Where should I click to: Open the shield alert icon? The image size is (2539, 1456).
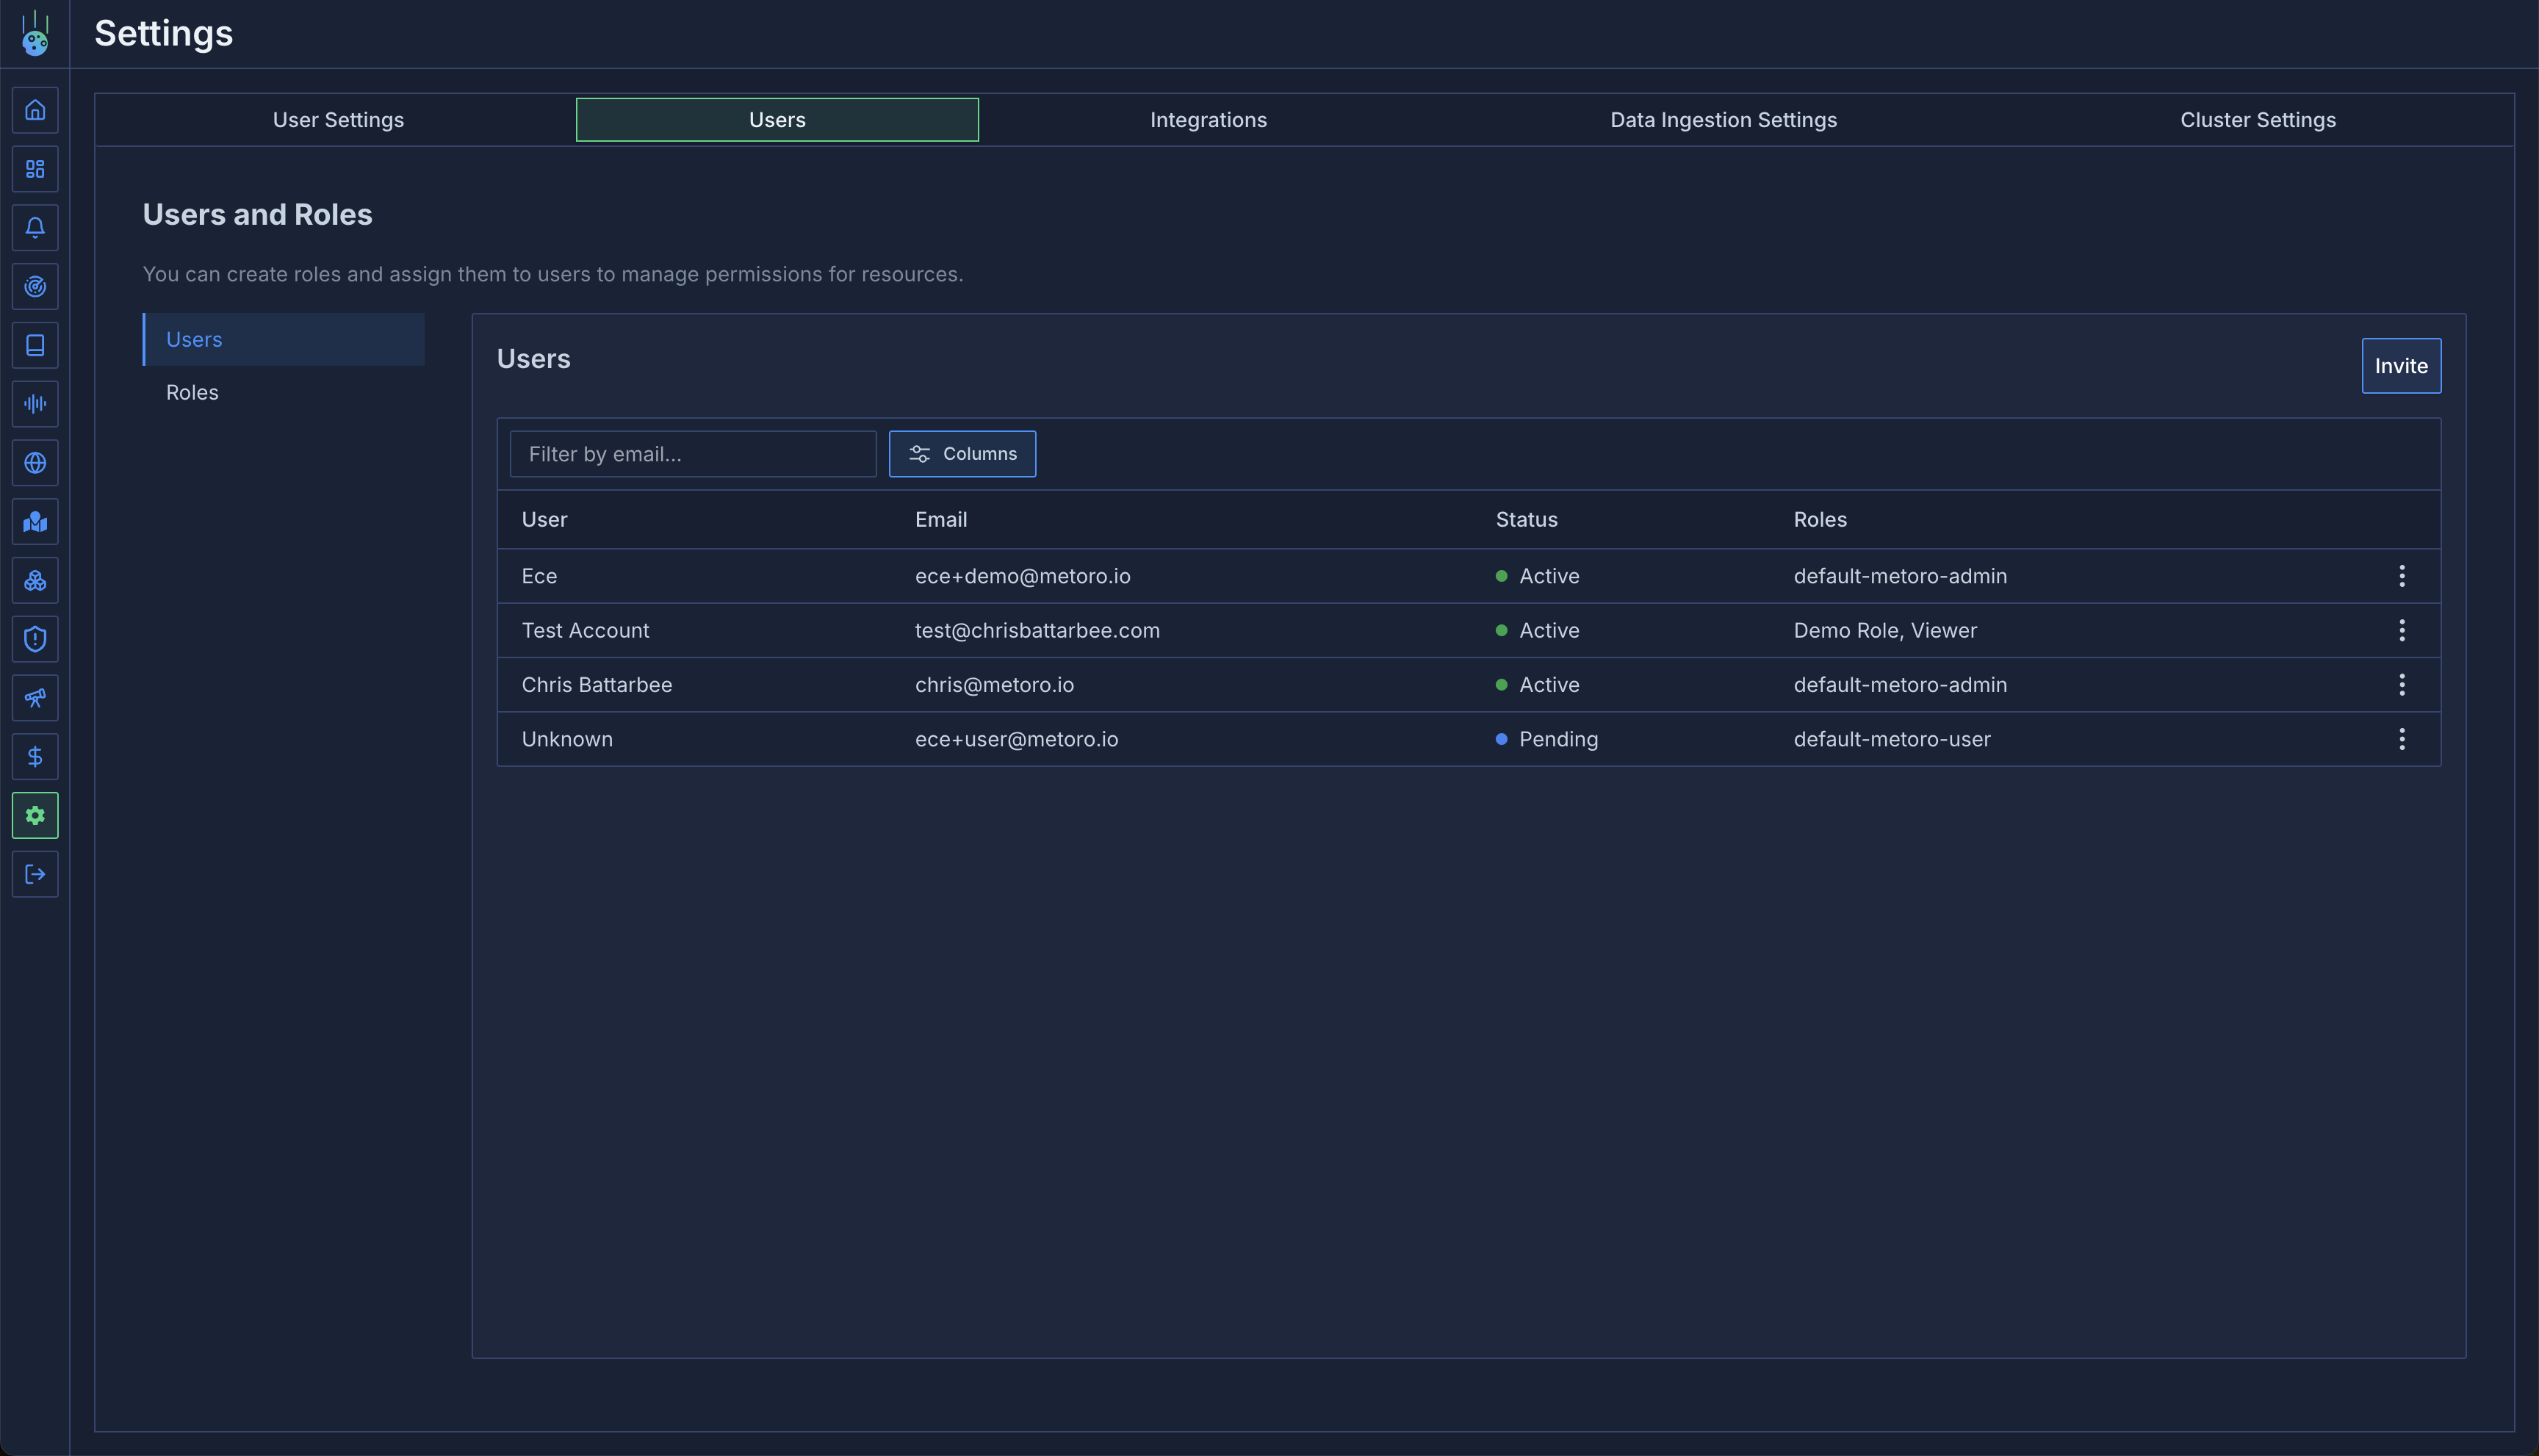tap(35, 640)
